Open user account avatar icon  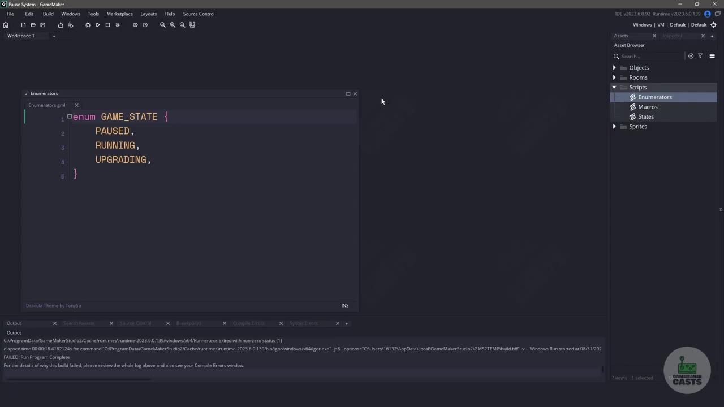(x=707, y=14)
